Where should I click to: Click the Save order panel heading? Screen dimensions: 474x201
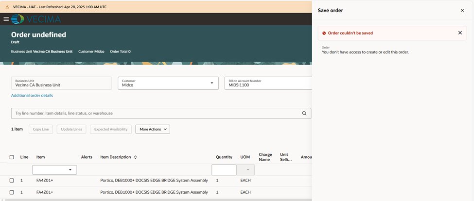(x=330, y=10)
